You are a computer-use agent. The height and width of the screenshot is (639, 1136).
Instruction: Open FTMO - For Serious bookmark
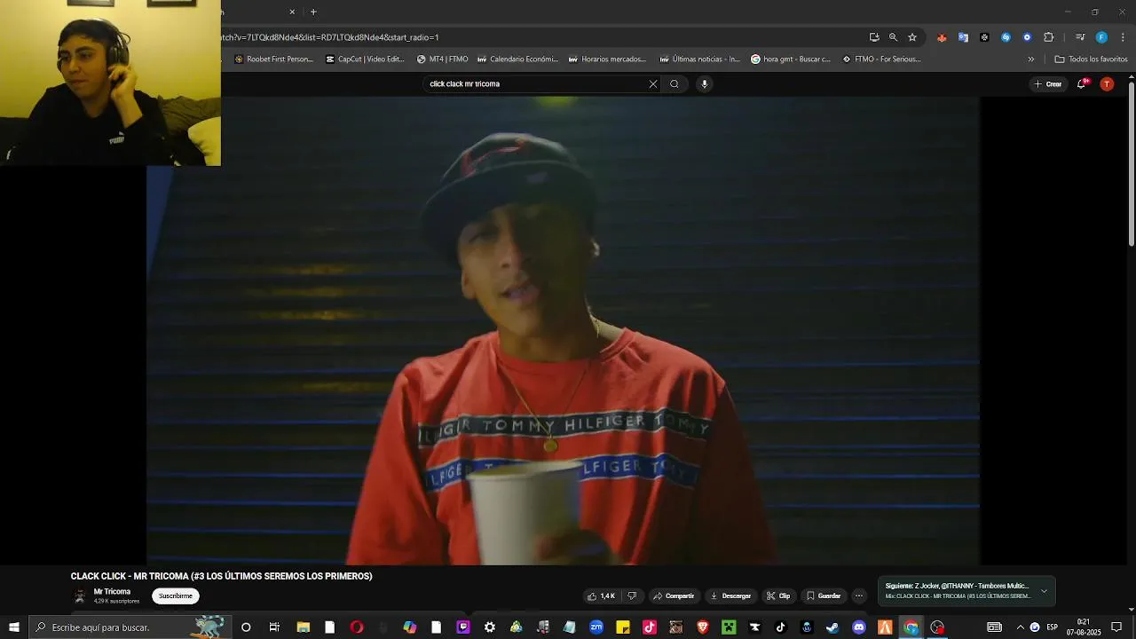pyautogui.click(x=881, y=59)
